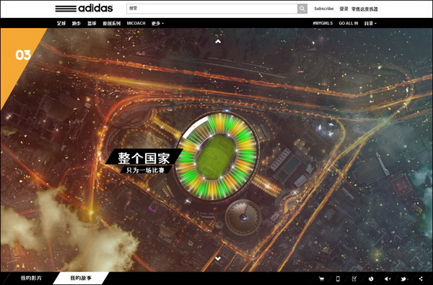Click the share icon
Viewport: 433px width, 285px height.
pyautogui.click(x=421, y=279)
